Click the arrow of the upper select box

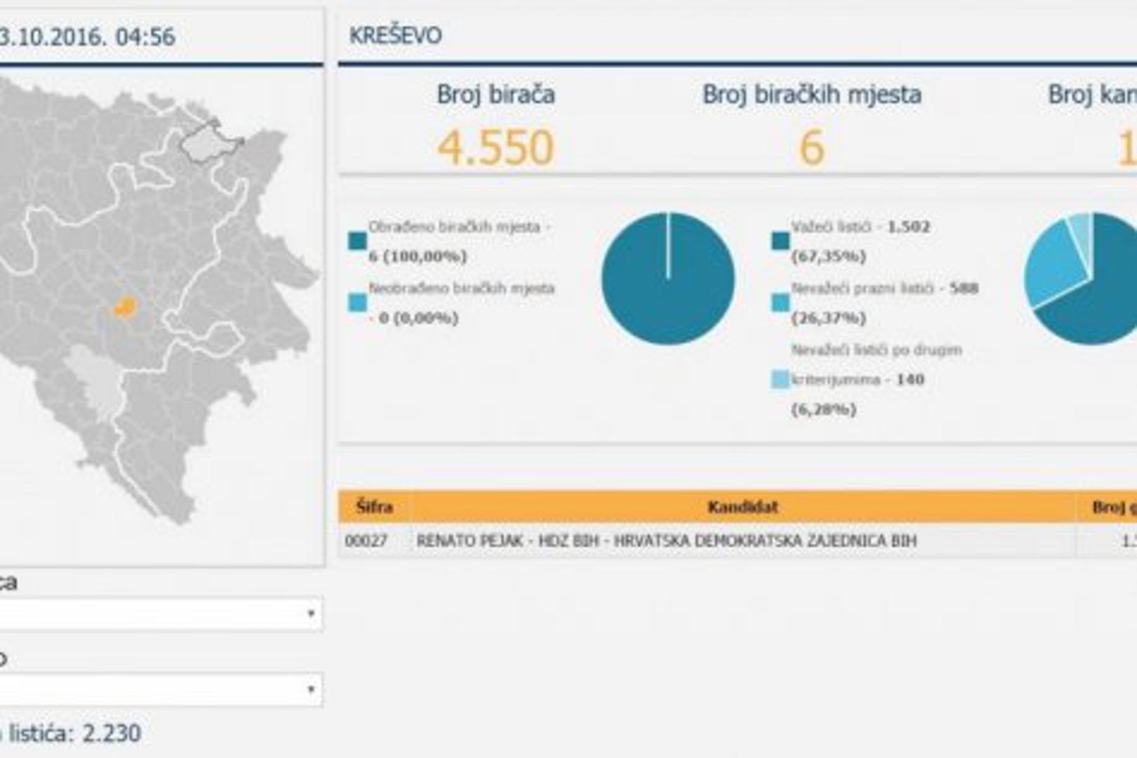click(x=310, y=614)
